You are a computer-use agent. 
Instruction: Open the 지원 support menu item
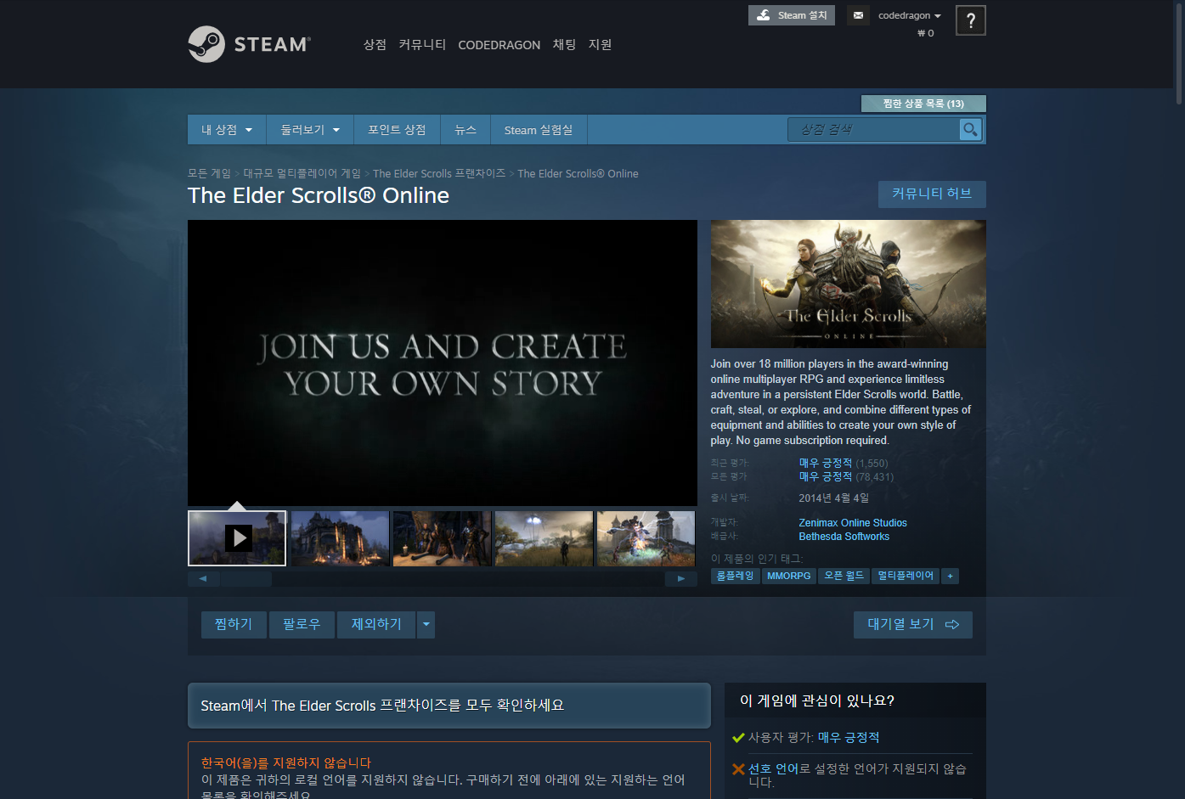(600, 44)
